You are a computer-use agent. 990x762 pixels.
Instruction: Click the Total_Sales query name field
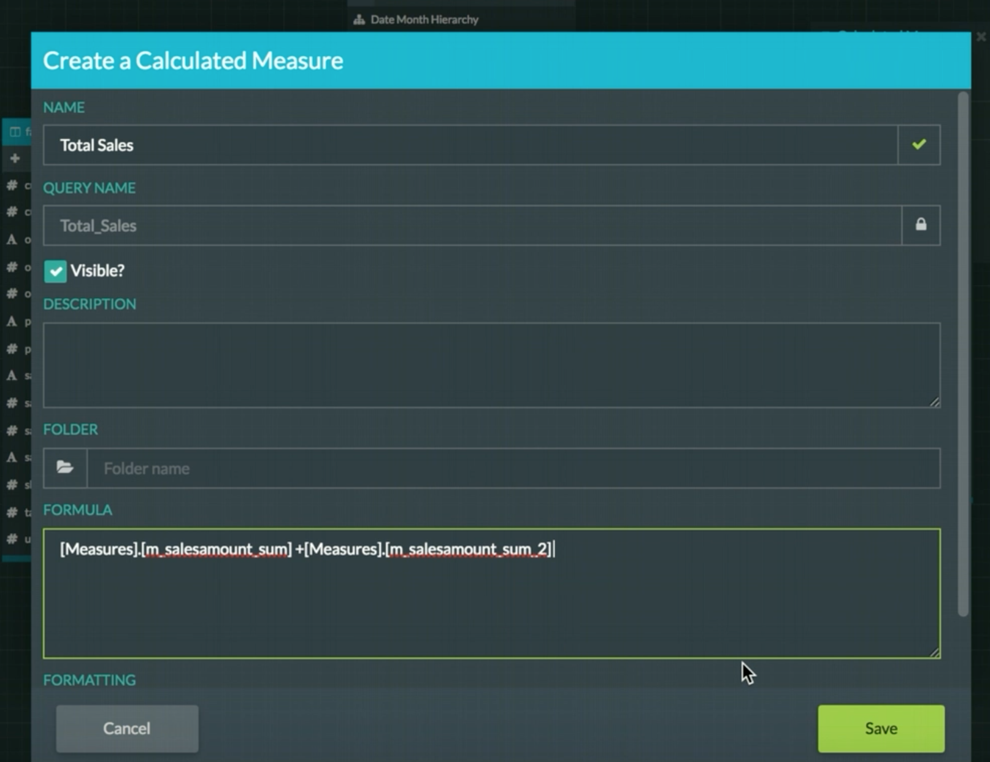pyautogui.click(x=472, y=225)
